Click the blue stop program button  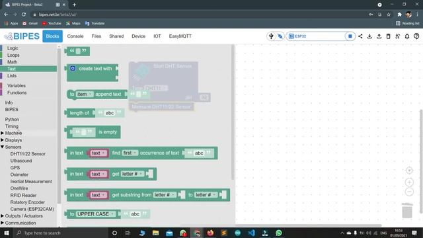click(350, 36)
